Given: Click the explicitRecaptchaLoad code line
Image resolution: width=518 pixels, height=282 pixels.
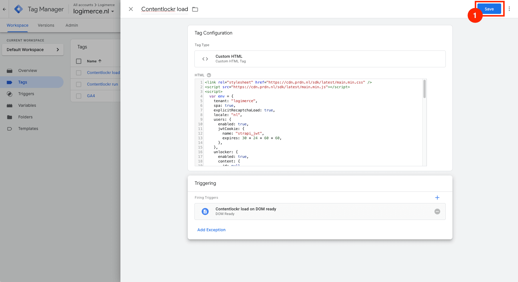Looking at the screenshot, I should (x=244, y=110).
